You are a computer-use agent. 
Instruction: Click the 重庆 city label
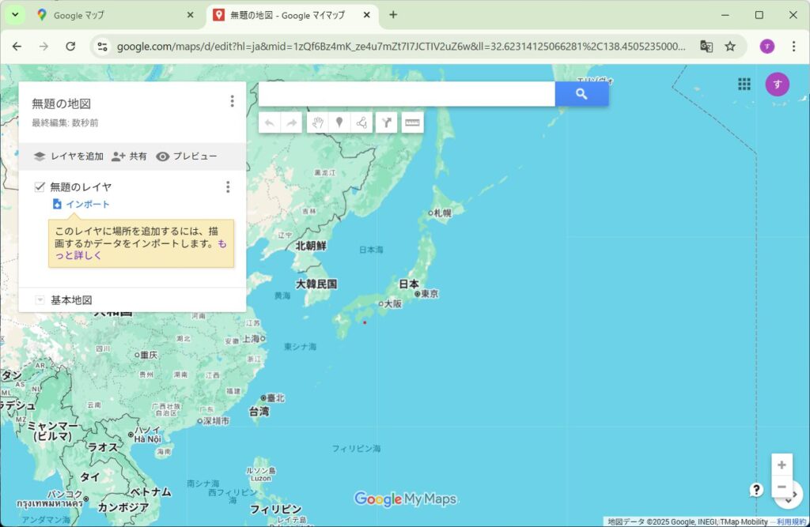(149, 355)
